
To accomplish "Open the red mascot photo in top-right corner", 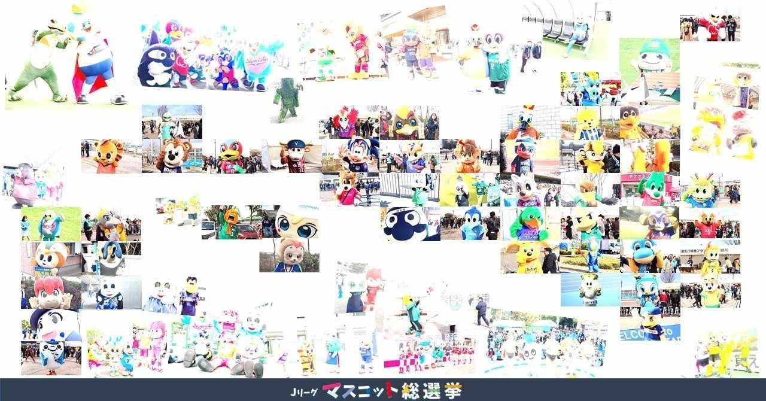I will click(x=710, y=25).
